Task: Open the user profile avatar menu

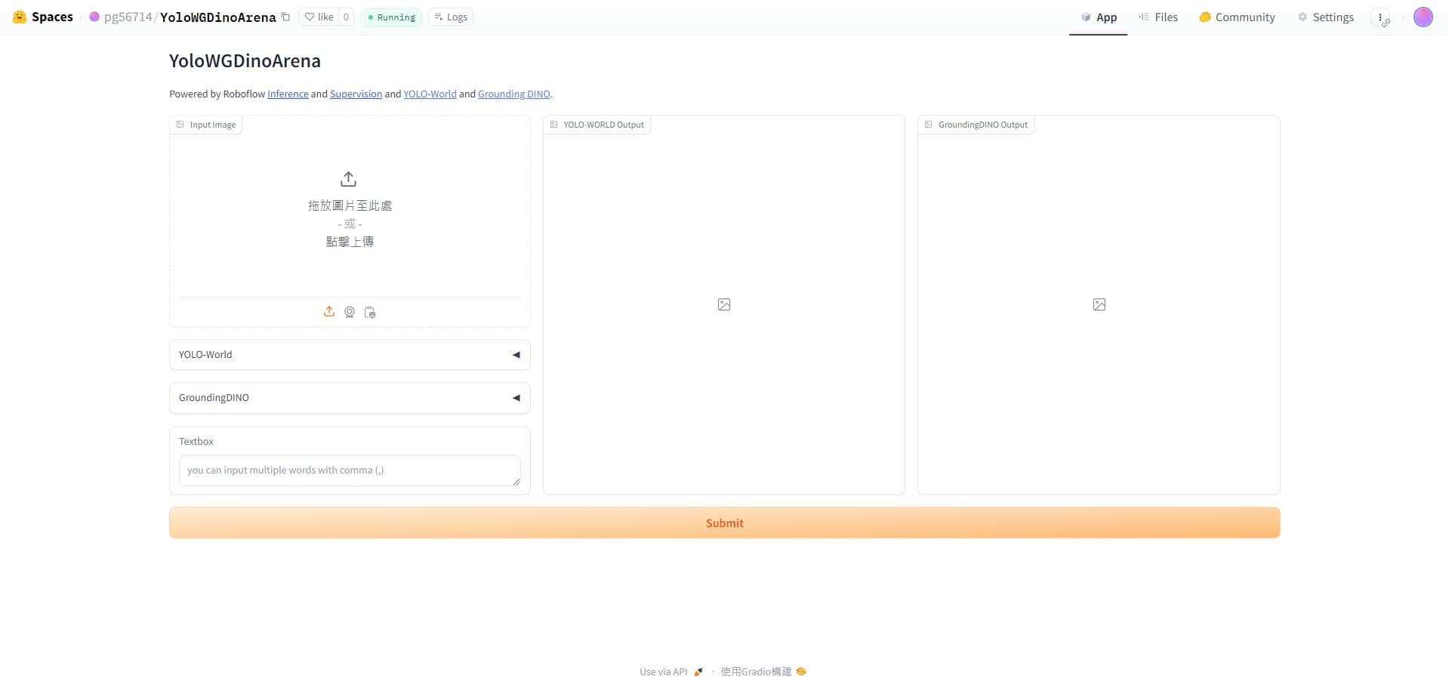Action: [x=1423, y=17]
